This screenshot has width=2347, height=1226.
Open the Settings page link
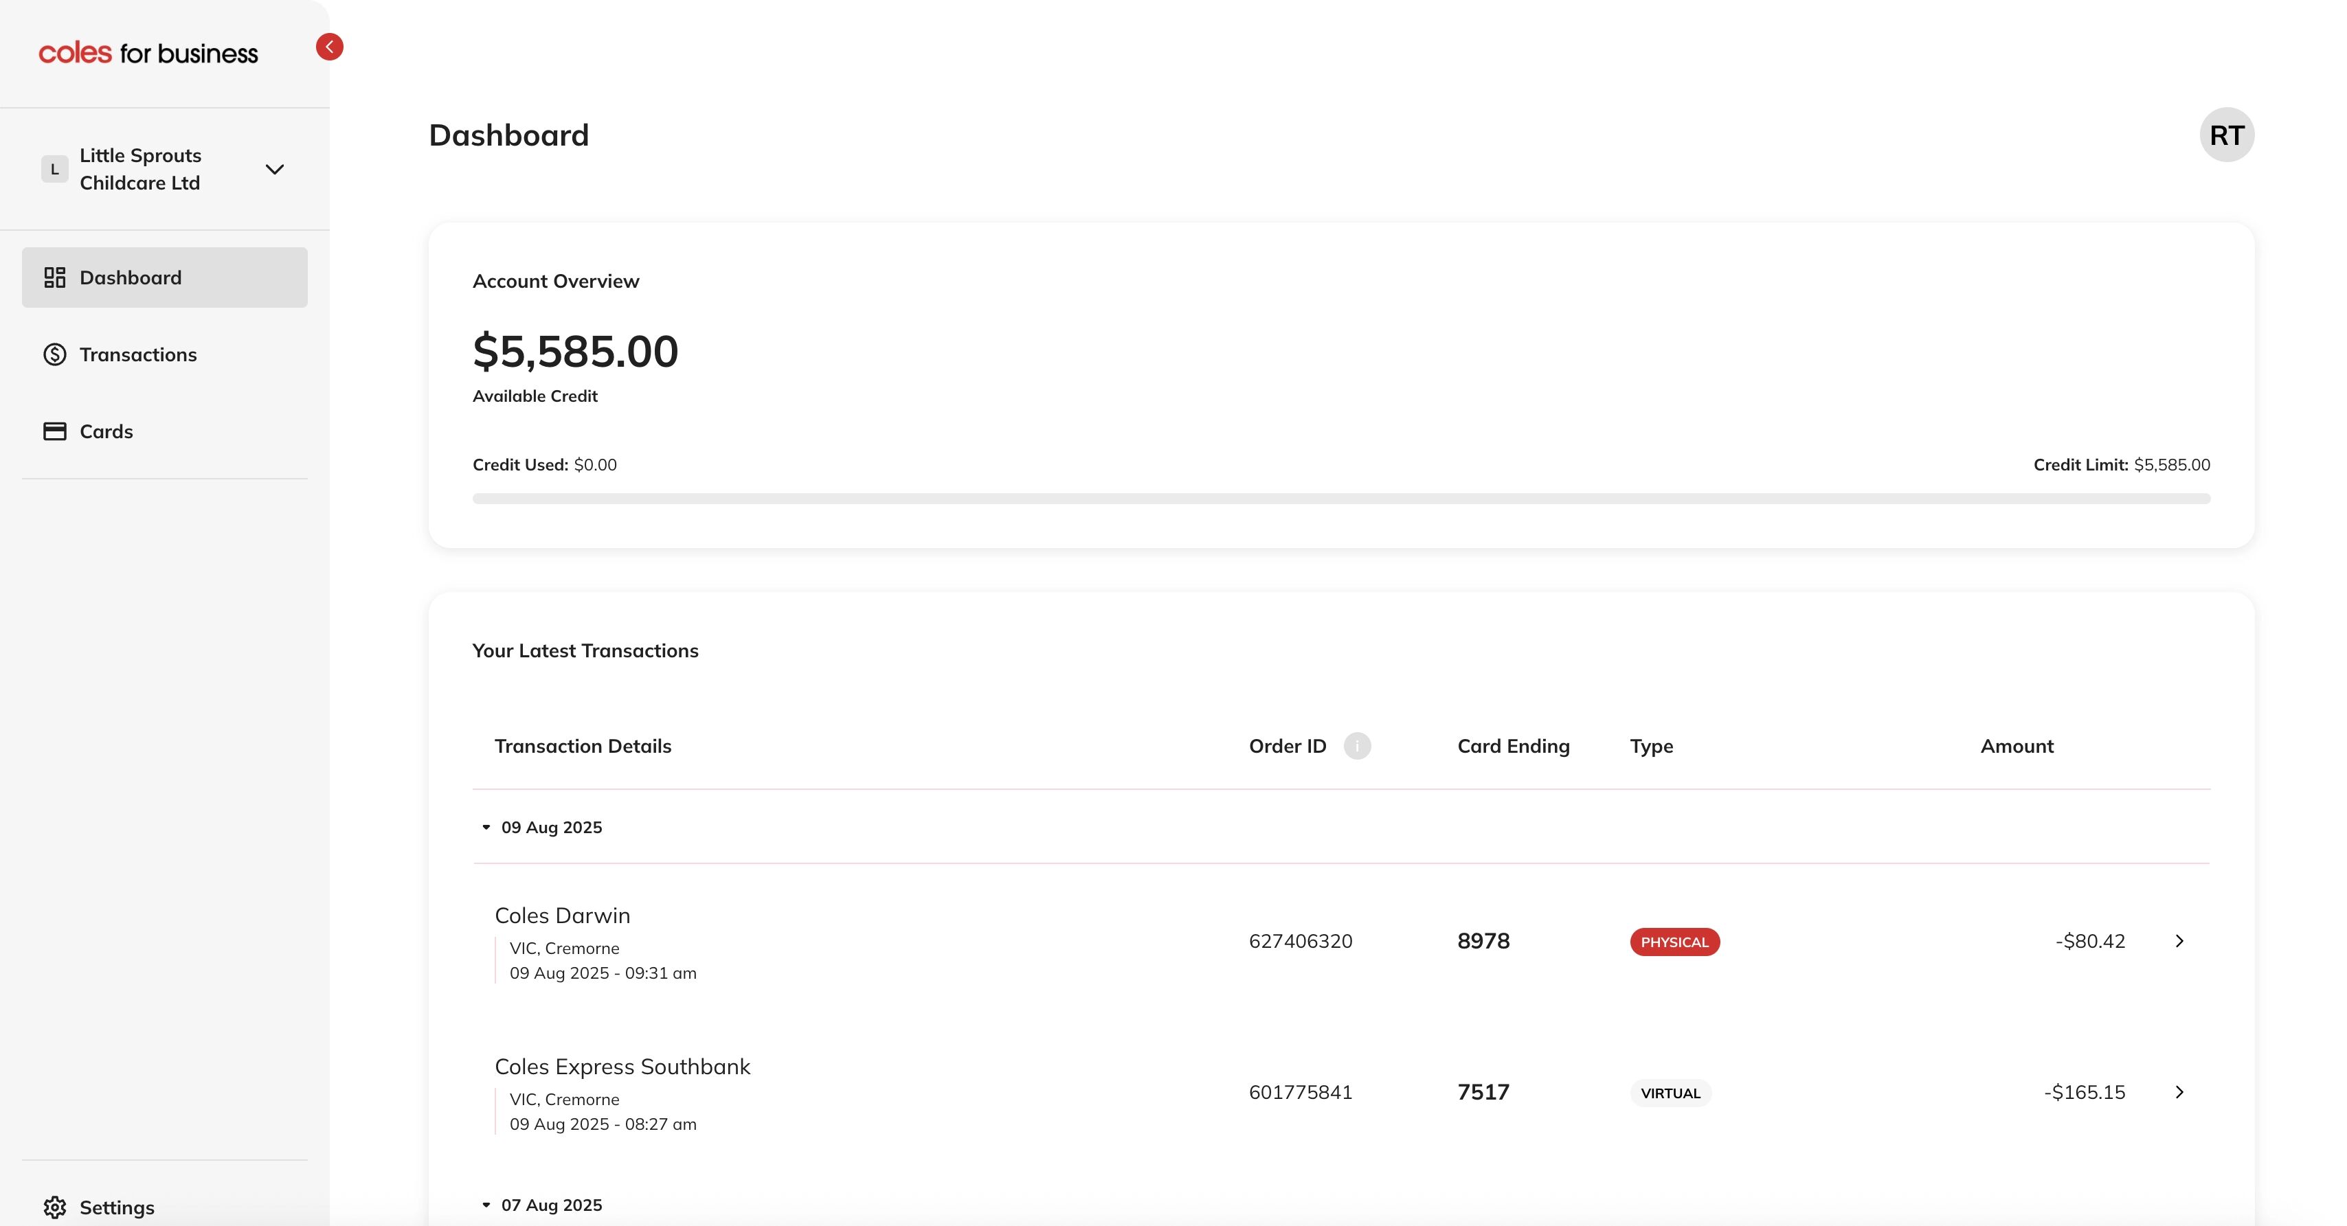(x=117, y=1207)
